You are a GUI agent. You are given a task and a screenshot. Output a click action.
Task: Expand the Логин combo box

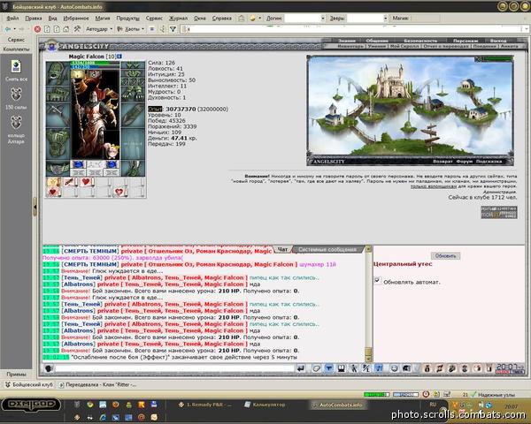click(x=323, y=18)
